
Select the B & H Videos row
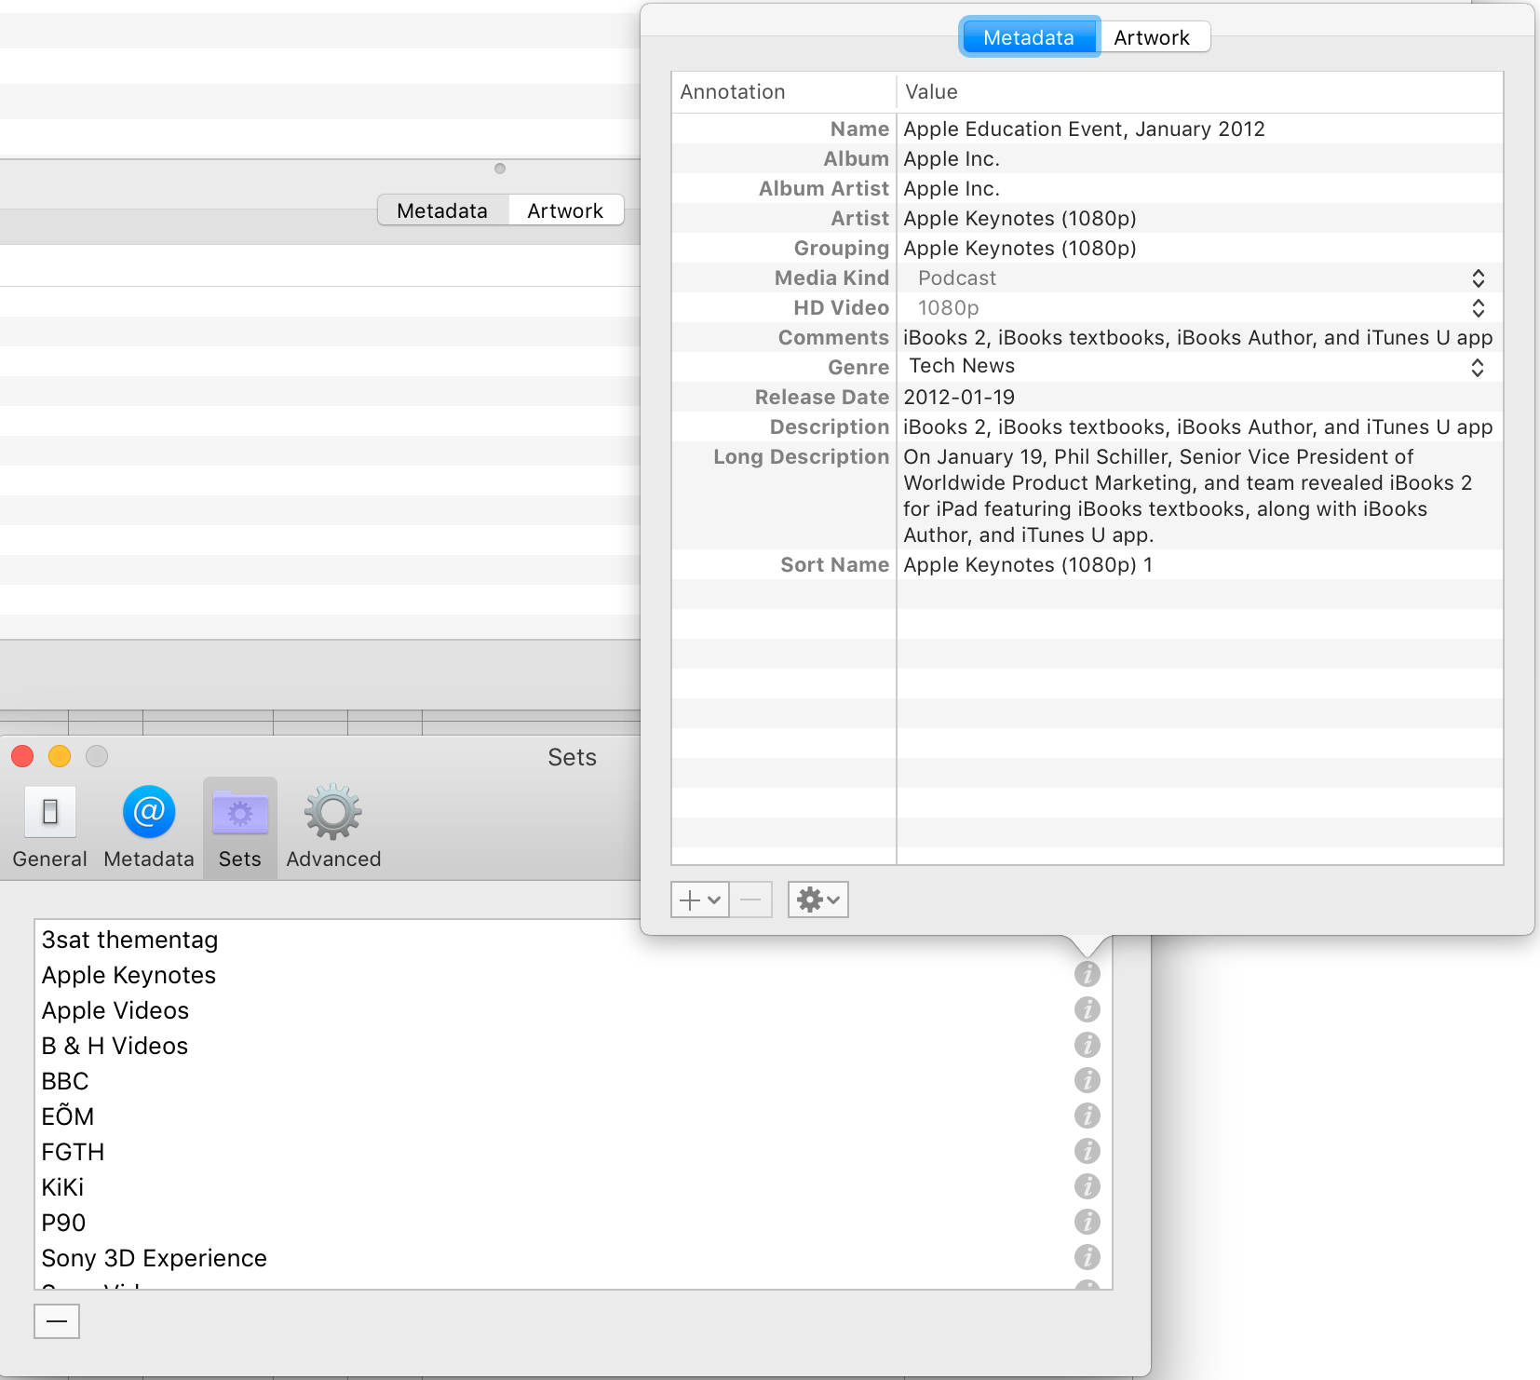[573, 1046]
